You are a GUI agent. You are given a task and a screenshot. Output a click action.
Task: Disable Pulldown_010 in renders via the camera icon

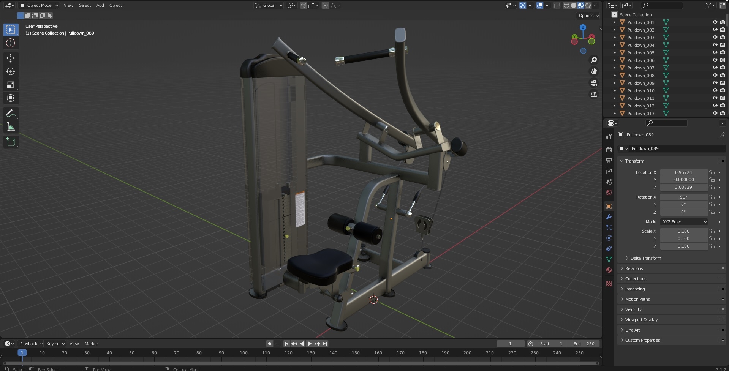(x=723, y=90)
